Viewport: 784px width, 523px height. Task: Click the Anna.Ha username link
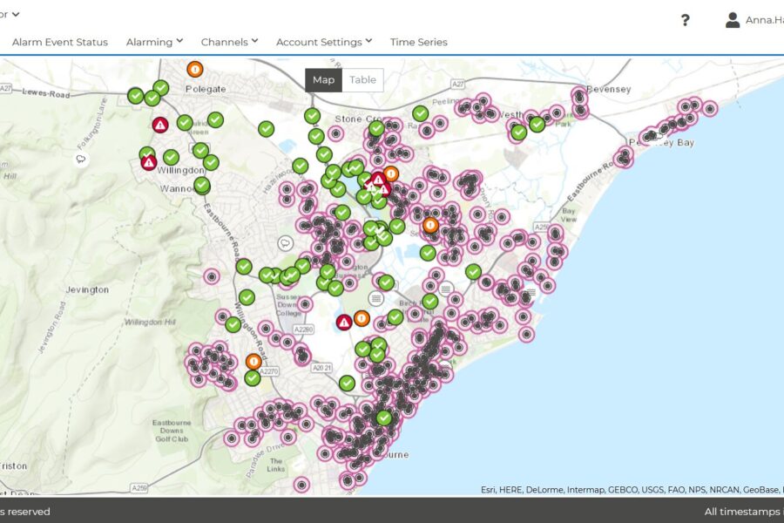point(764,20)
